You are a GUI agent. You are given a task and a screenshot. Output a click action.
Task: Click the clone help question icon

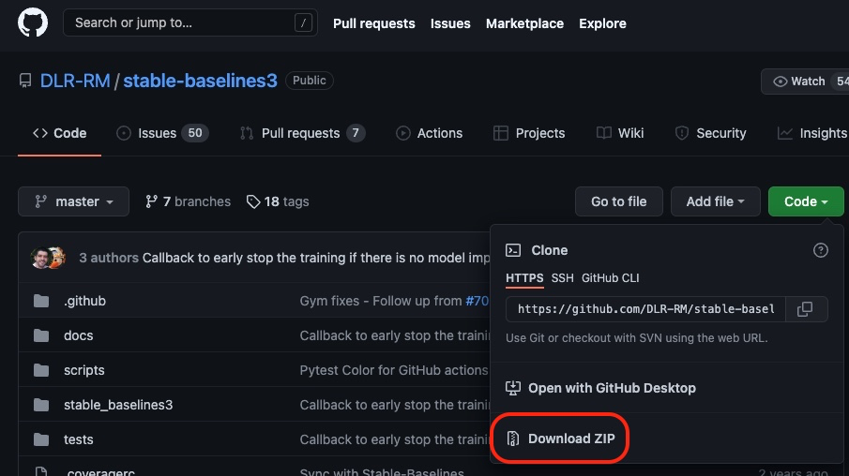click(x=820, y=250)
